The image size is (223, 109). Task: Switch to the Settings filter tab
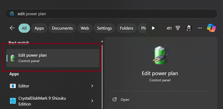(104, 28)
